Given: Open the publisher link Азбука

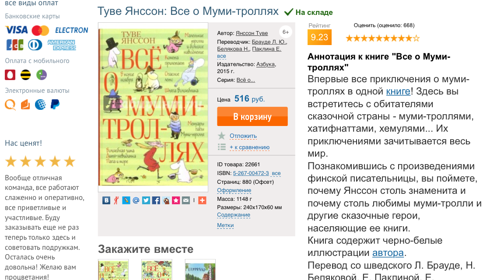Looking at the screenshot, I should pyautogui.click(x=266, y=64).
